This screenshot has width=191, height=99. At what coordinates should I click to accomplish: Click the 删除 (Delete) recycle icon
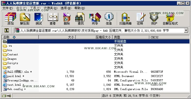pos(67,19)
